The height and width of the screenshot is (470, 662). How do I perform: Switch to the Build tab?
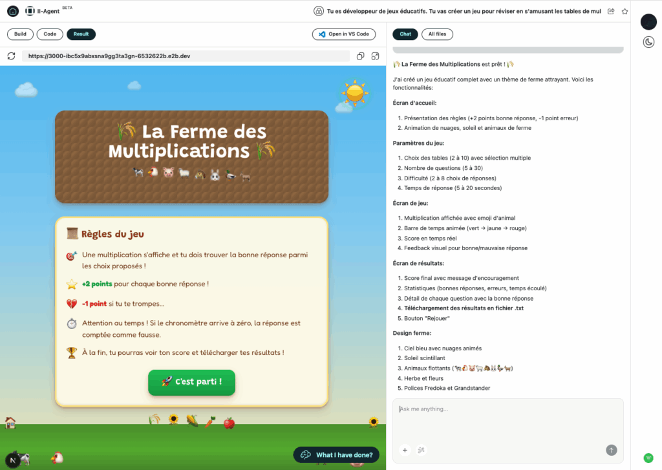pyautogui.click(x=20, y=34)
